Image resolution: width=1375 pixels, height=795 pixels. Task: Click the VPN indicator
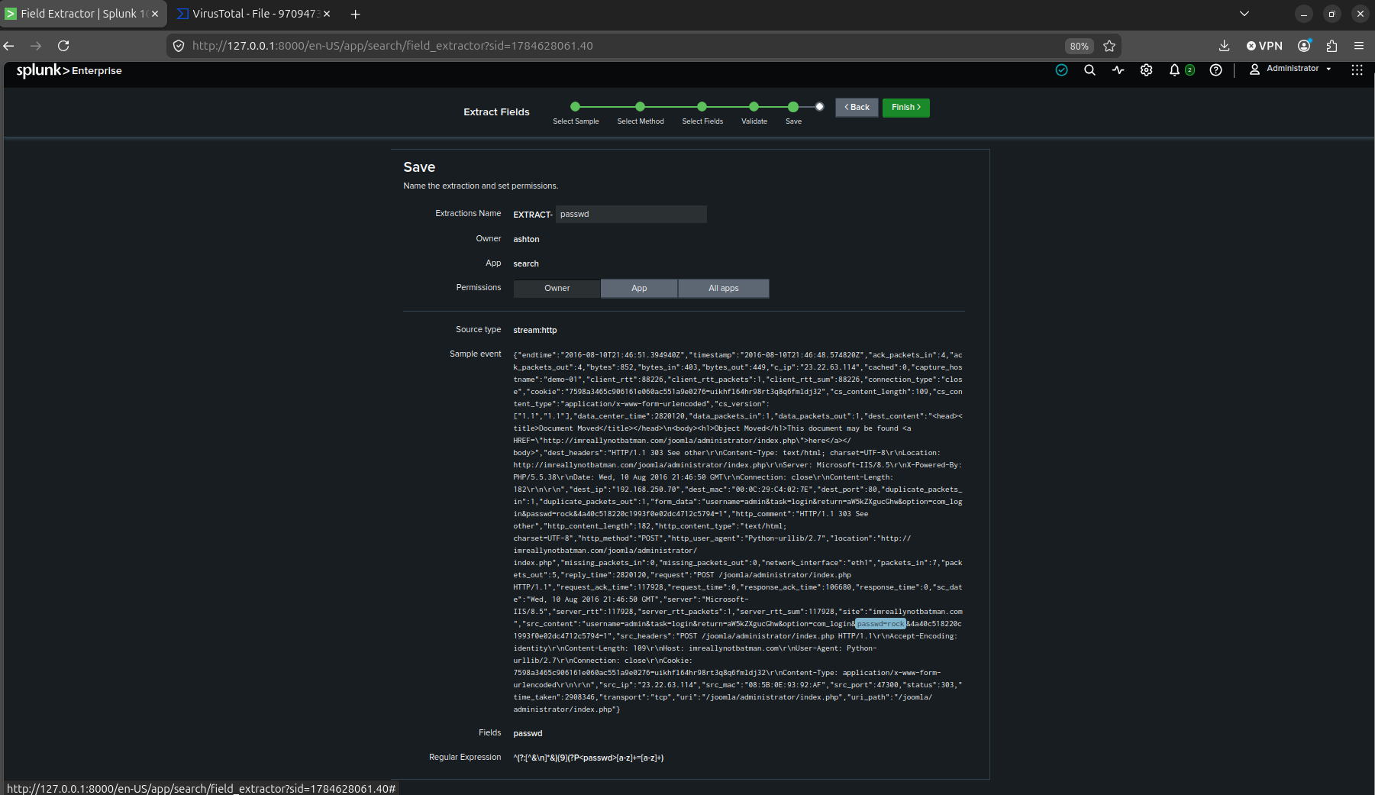(x=1264, y=46)
